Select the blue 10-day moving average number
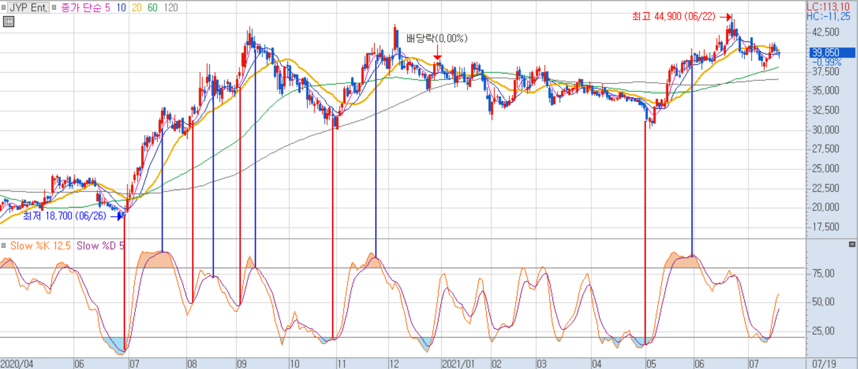 click(121, 8)
